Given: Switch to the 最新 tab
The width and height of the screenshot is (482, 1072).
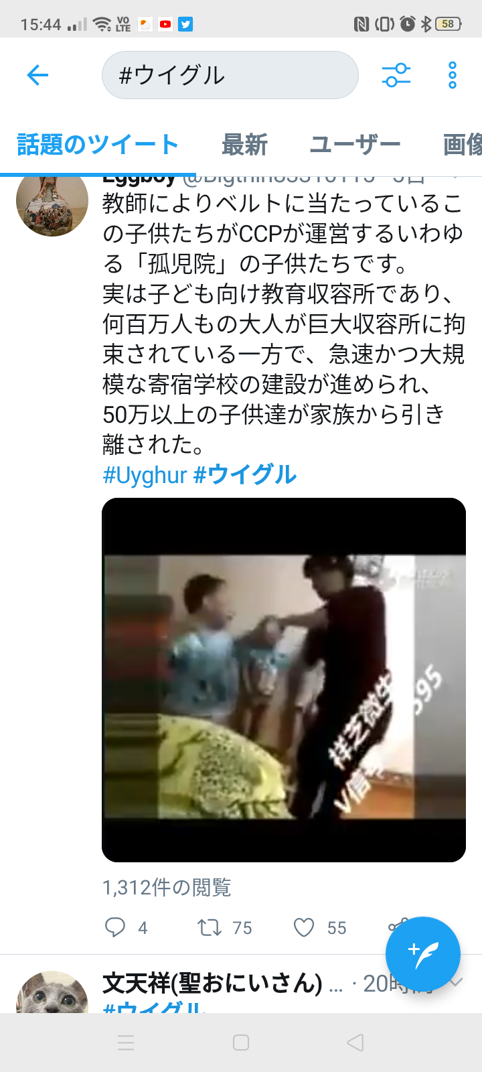Looking at the screenshot, I should 245,145.
